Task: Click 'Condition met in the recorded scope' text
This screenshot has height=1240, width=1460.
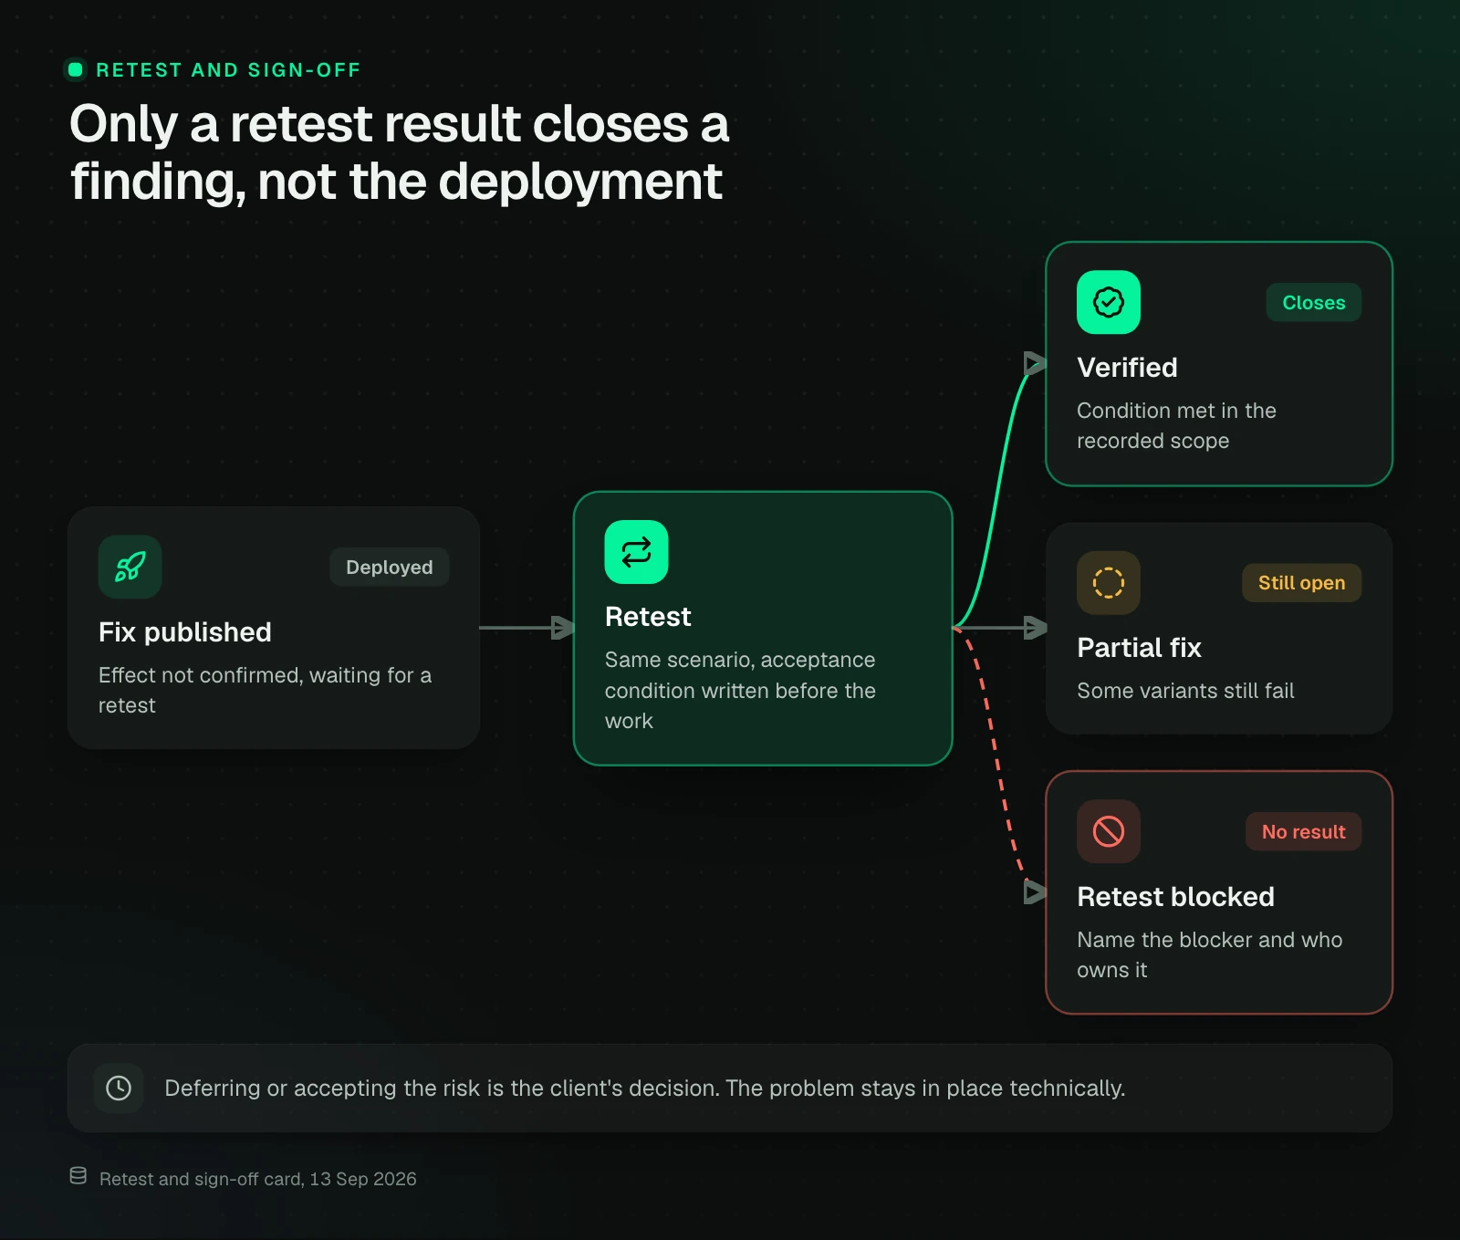Action: pyautogui.click(x=1176, y=425)
